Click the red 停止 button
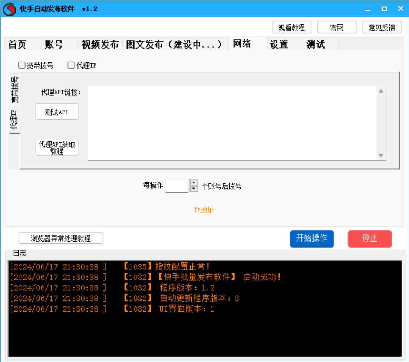Screen dimensions: 409x362 [x=370, y=239]
